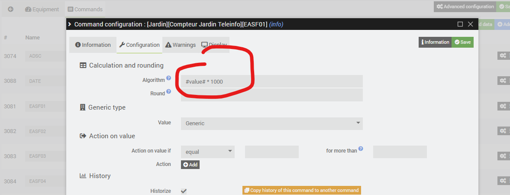510x195 pixels.
Task: Toggle the Historize checkbox
Action: coord(184,191)
